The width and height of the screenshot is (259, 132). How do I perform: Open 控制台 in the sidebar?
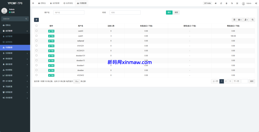click(15, 25)
